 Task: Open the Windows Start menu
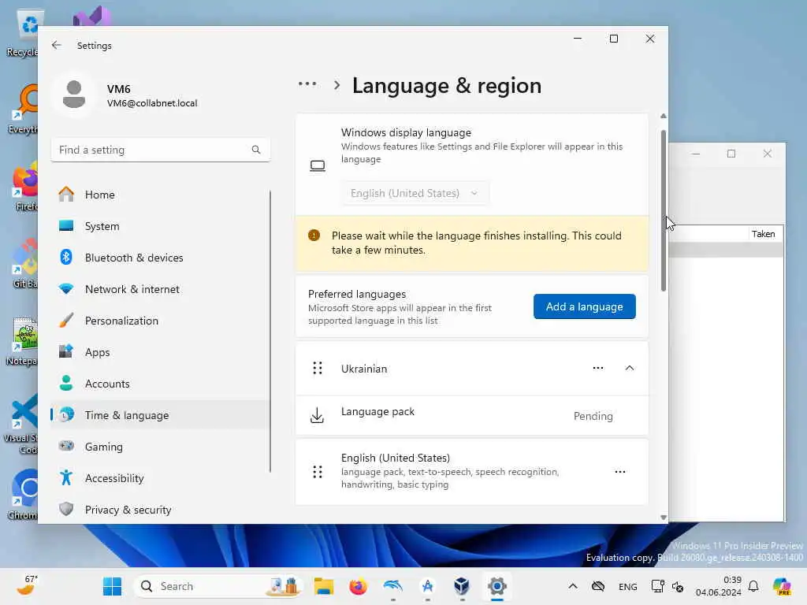[x=112, y=586]
